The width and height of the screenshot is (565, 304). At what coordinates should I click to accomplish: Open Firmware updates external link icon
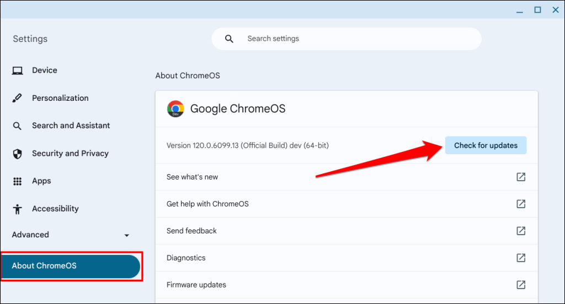(520, 285)
